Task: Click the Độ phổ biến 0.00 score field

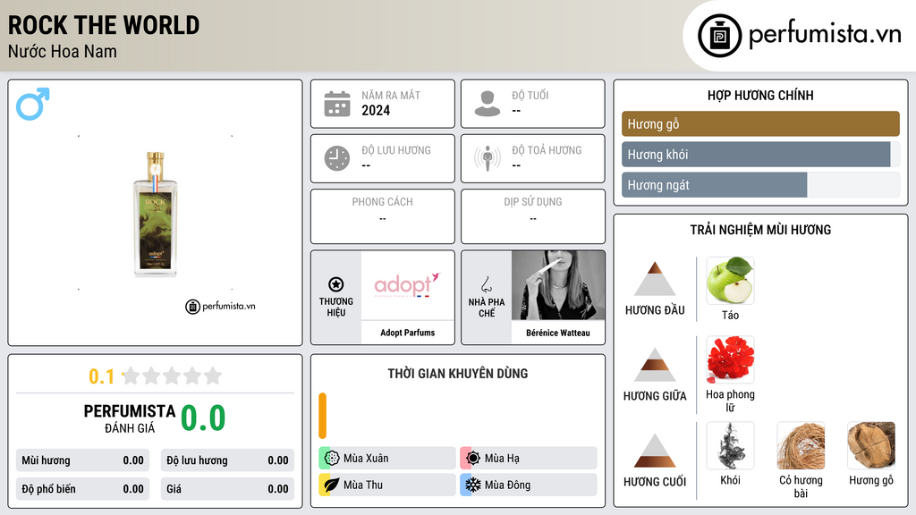Action: pyautogui.click(x=82, y=489)
